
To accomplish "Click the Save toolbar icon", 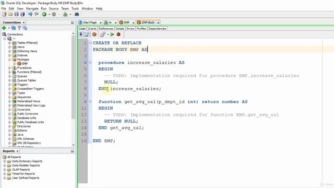I will [16, 14].
